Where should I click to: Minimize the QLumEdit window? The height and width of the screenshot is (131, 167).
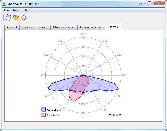pyautogui.click(x=143, y=3)
